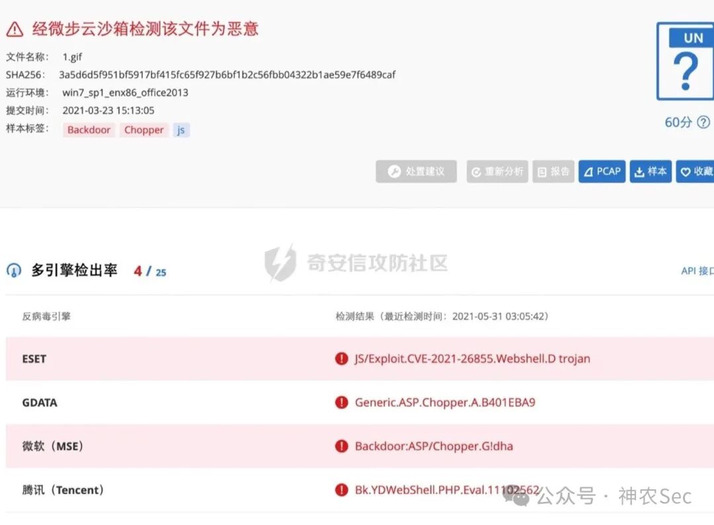Click the 处置建议 button
Viewport: 714px width, 525px height.
click(x=416, y=171)
